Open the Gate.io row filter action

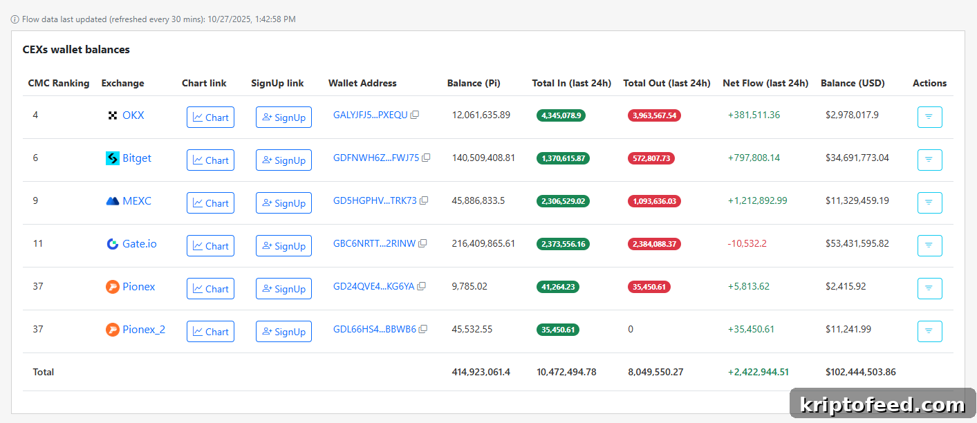coord(929,246)
